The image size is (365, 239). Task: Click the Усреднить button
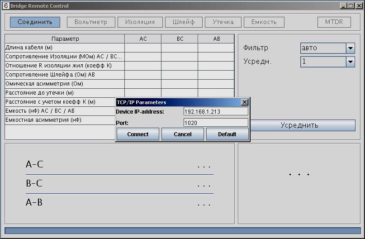tap(299, 125)
